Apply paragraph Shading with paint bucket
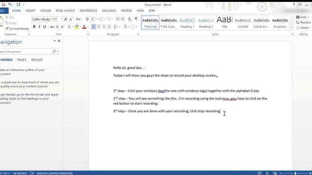This screenshot has width=312, height=175. point(125,27)
